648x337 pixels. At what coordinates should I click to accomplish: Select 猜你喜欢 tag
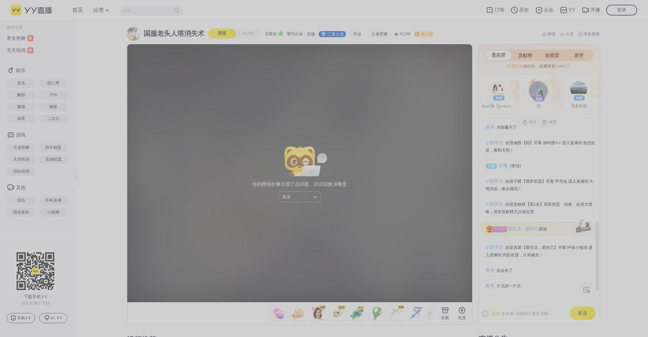tap(21, 212)
